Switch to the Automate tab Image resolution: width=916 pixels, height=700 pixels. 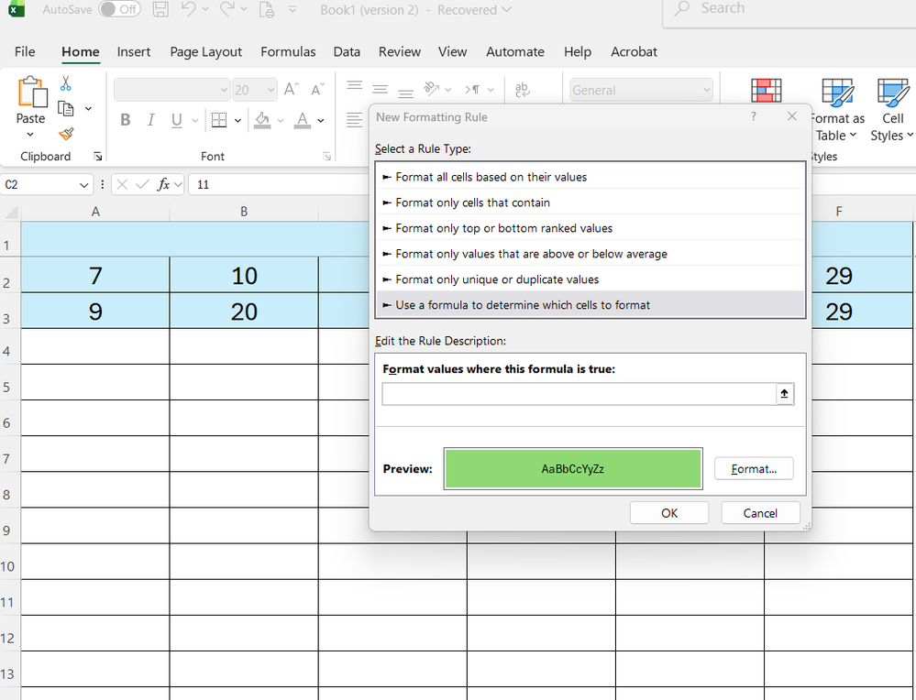pos(515,52)
